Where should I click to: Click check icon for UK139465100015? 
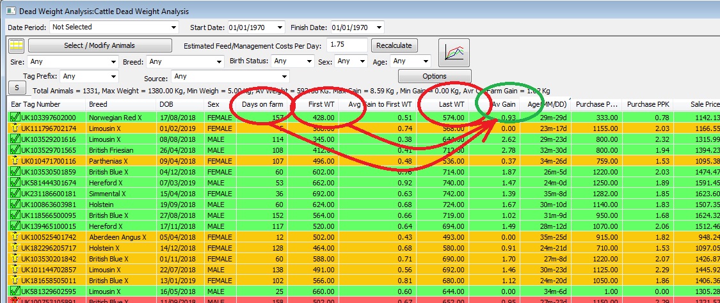[15, 226]
